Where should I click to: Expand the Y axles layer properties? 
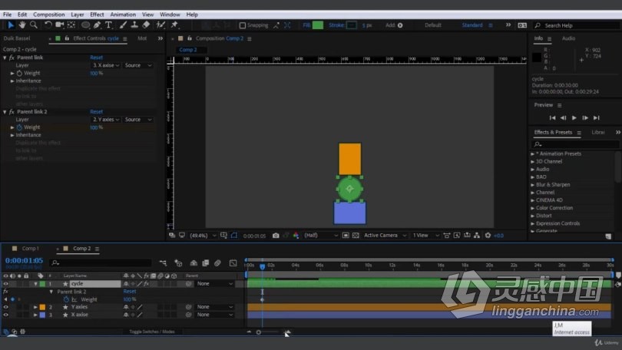click(x=35, y=307)
